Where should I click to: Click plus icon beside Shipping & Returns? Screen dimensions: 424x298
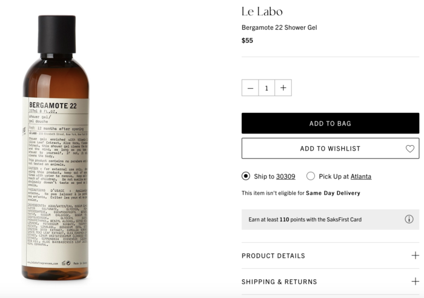click(x=415, y=282)
